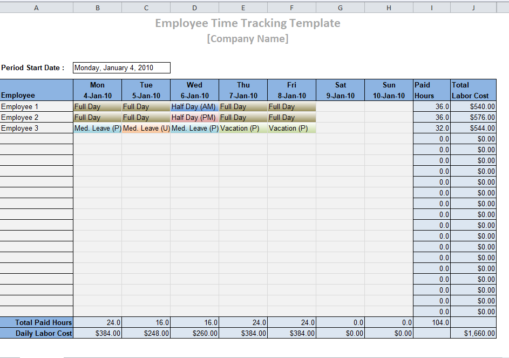Viewport: 509px width, 358px height.
Task: Click the Sat 9-Jan-10 column heading
Action: [x=340, y=90]
